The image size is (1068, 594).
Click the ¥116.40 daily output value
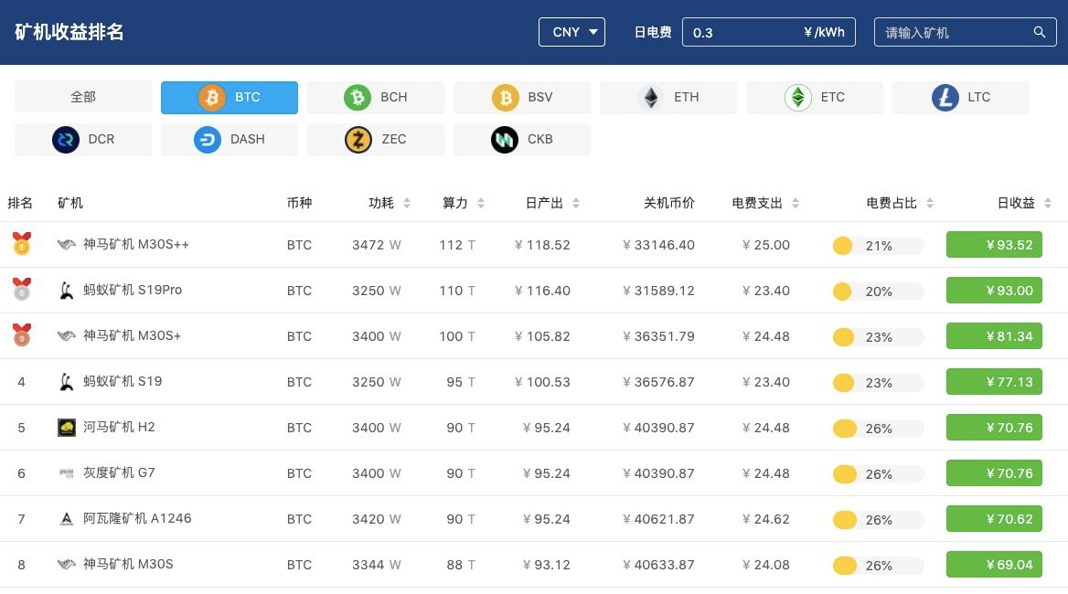(543, 291)
